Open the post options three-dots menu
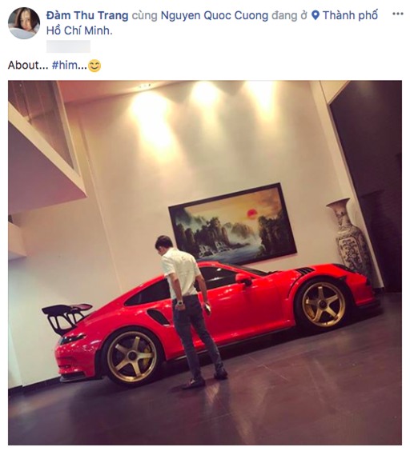This screenshot has width=410, height=451. (x=398, y=14)
